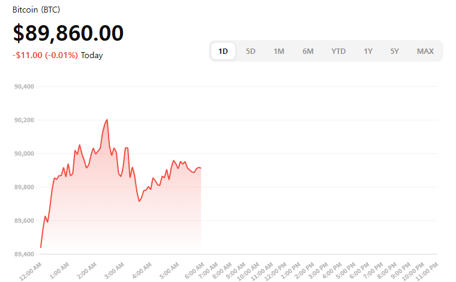The height and width of the screenshot is (282, 456).
Task: Select the 1D time range tab
Action: pos(223,51)
